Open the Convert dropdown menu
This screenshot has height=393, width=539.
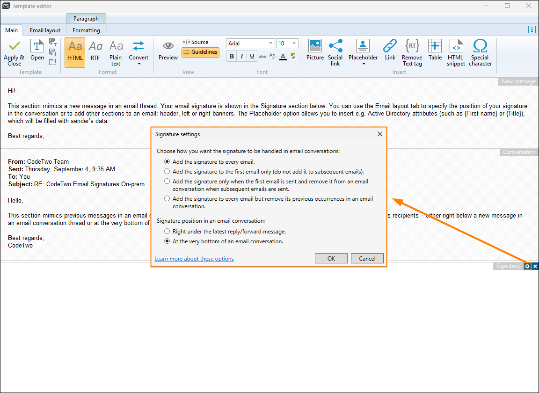click(x=138, y=51)
